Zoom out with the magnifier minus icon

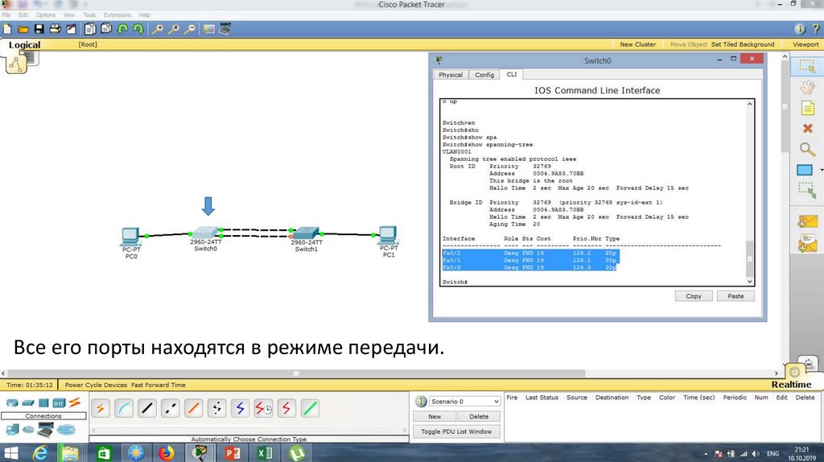coord(190,29)
